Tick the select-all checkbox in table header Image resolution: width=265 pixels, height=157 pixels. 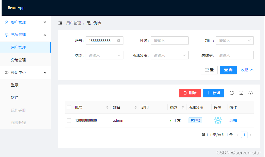(69, 107)
